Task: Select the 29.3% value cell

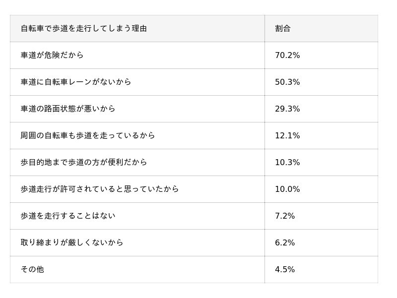Action: [x=321, y=109]
